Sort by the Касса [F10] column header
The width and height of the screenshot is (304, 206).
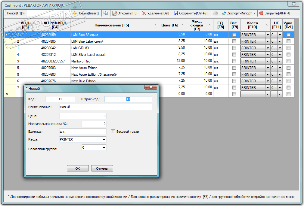click(255, 25)
